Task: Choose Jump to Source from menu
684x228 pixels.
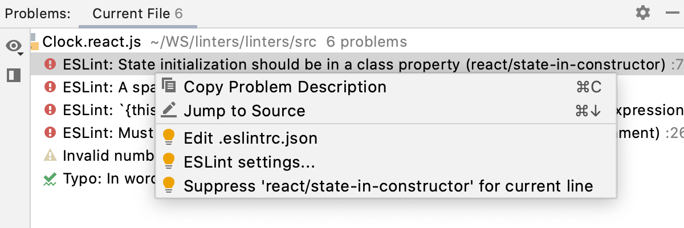Action: (244, 111)
